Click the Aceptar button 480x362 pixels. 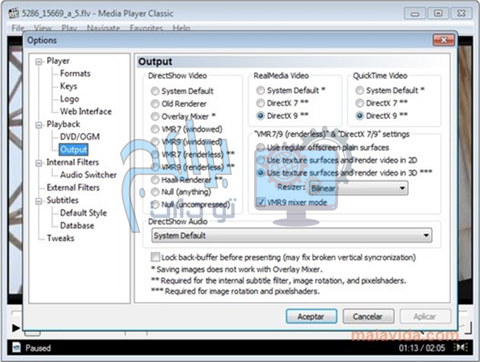coord(311,317)
